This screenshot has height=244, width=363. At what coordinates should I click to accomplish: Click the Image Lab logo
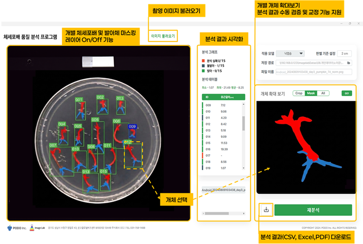point(37,228)
